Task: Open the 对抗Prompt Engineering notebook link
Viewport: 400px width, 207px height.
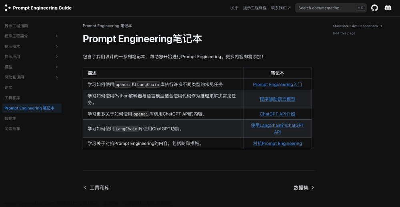Action: (277, 144)
